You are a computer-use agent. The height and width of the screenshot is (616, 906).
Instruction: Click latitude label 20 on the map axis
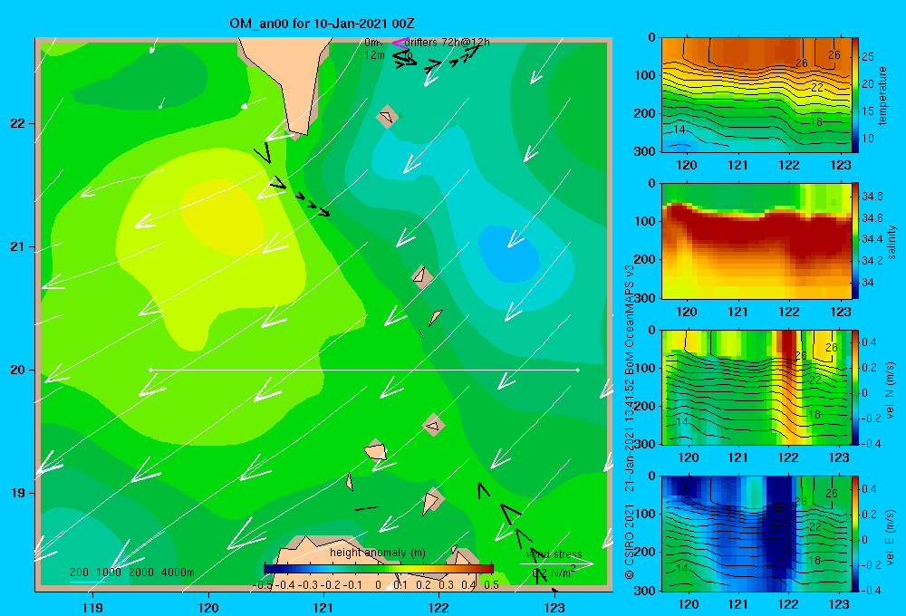17,370
